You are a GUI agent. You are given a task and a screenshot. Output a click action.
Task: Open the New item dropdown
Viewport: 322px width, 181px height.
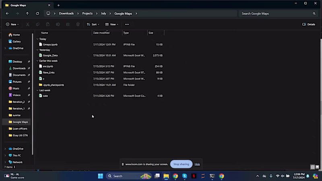coord(12,25)
